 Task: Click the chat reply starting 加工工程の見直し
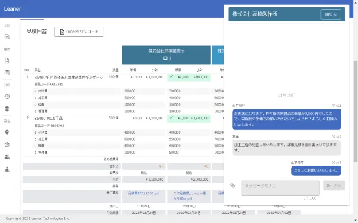pyautogui.click(x=286, y=147)
